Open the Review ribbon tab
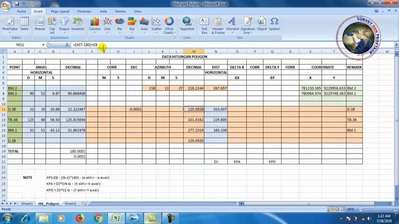 120,11
